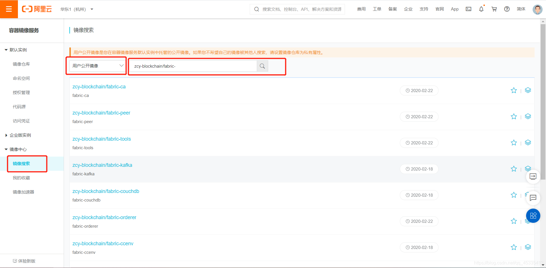Click 企业 in top navigation
This screenshot has height=268, width=546.
click(408, 9)
